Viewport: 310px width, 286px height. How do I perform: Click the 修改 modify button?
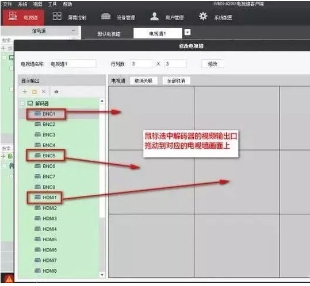point(213,64)
